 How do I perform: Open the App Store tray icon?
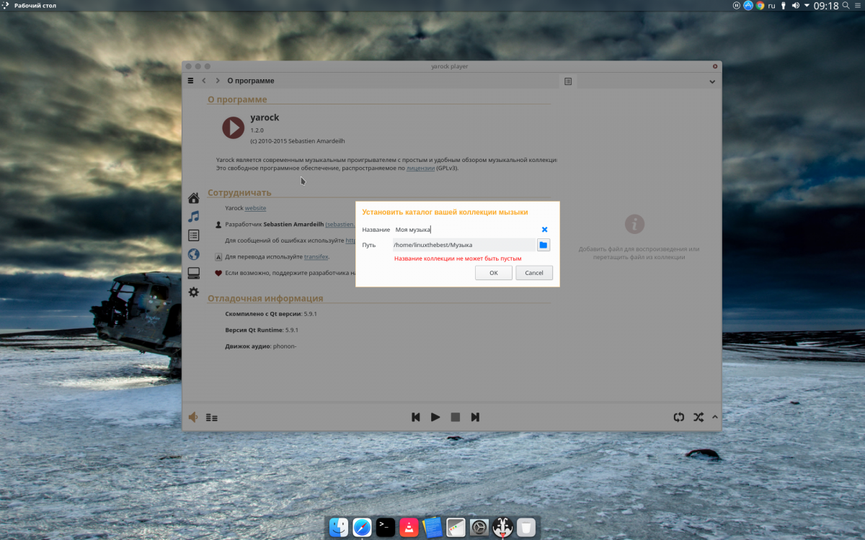(748, 6)
